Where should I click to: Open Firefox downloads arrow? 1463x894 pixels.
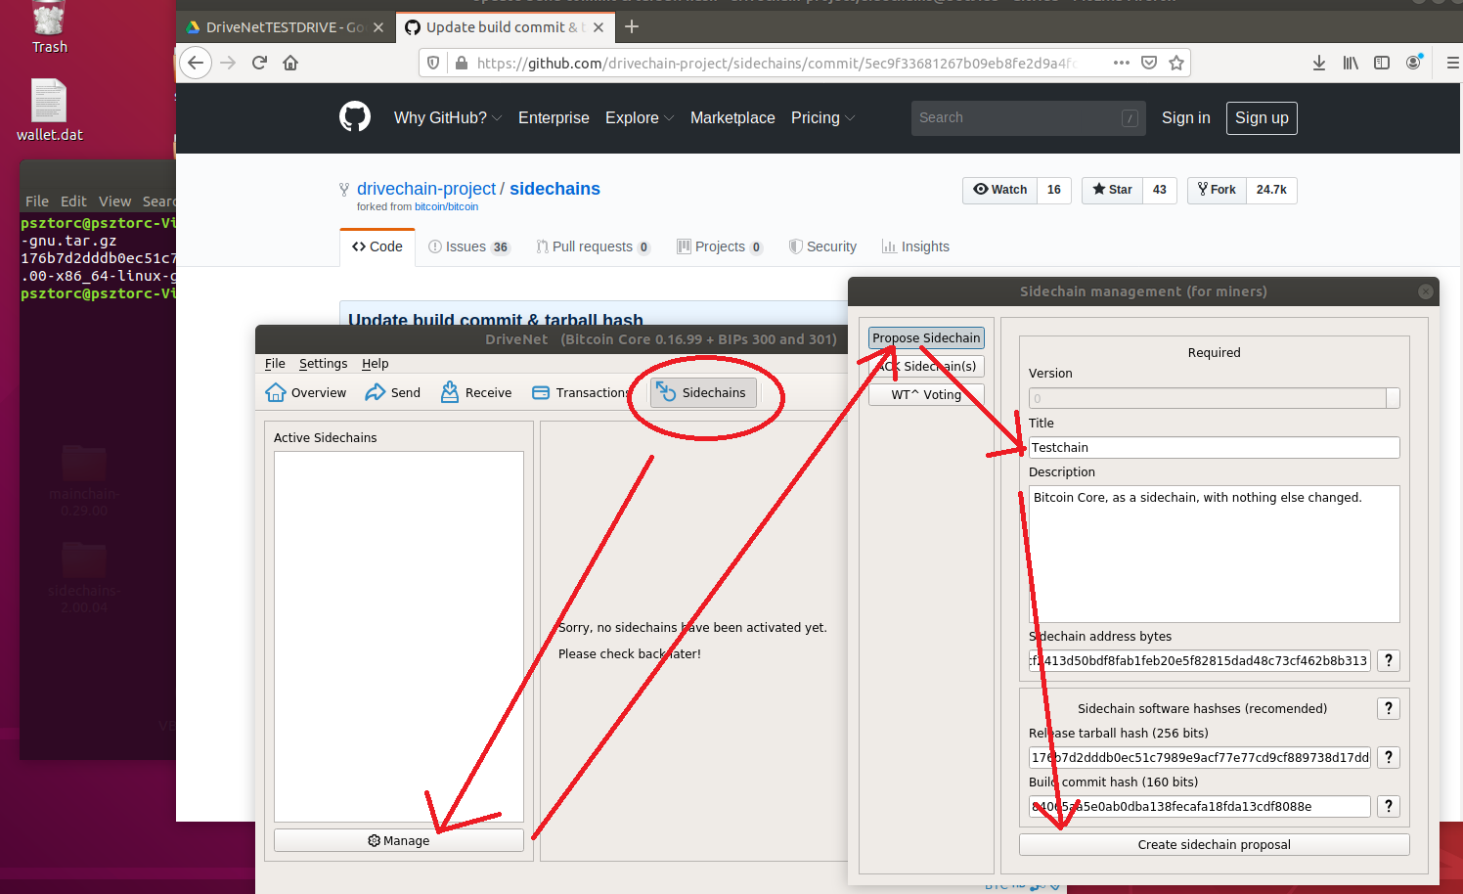1319,63
